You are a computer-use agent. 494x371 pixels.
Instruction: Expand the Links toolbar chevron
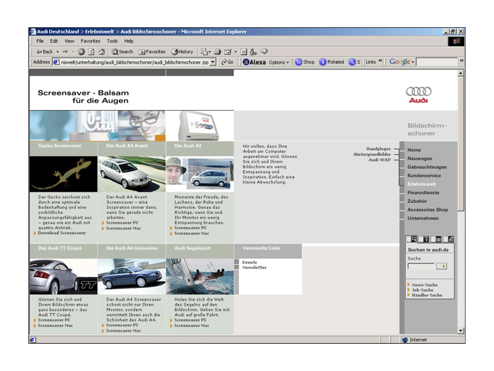pos(380,61)
